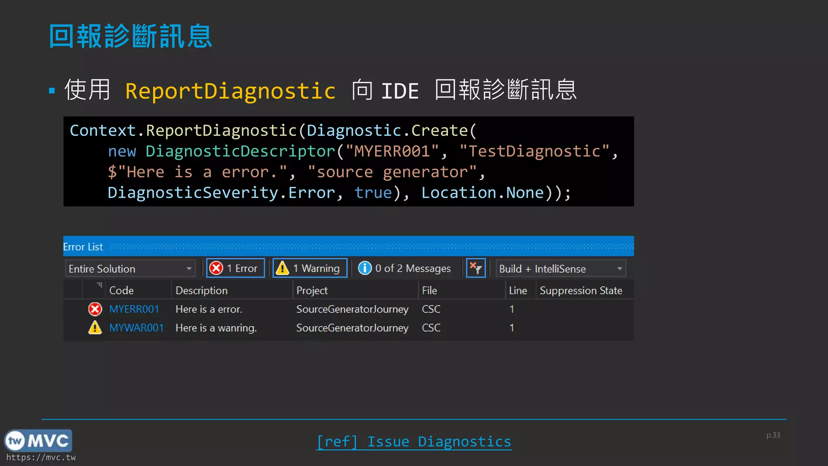Open the Build + IntelliSense dropdown
This screenshot has height=466, width=828.
click(561, 269)
